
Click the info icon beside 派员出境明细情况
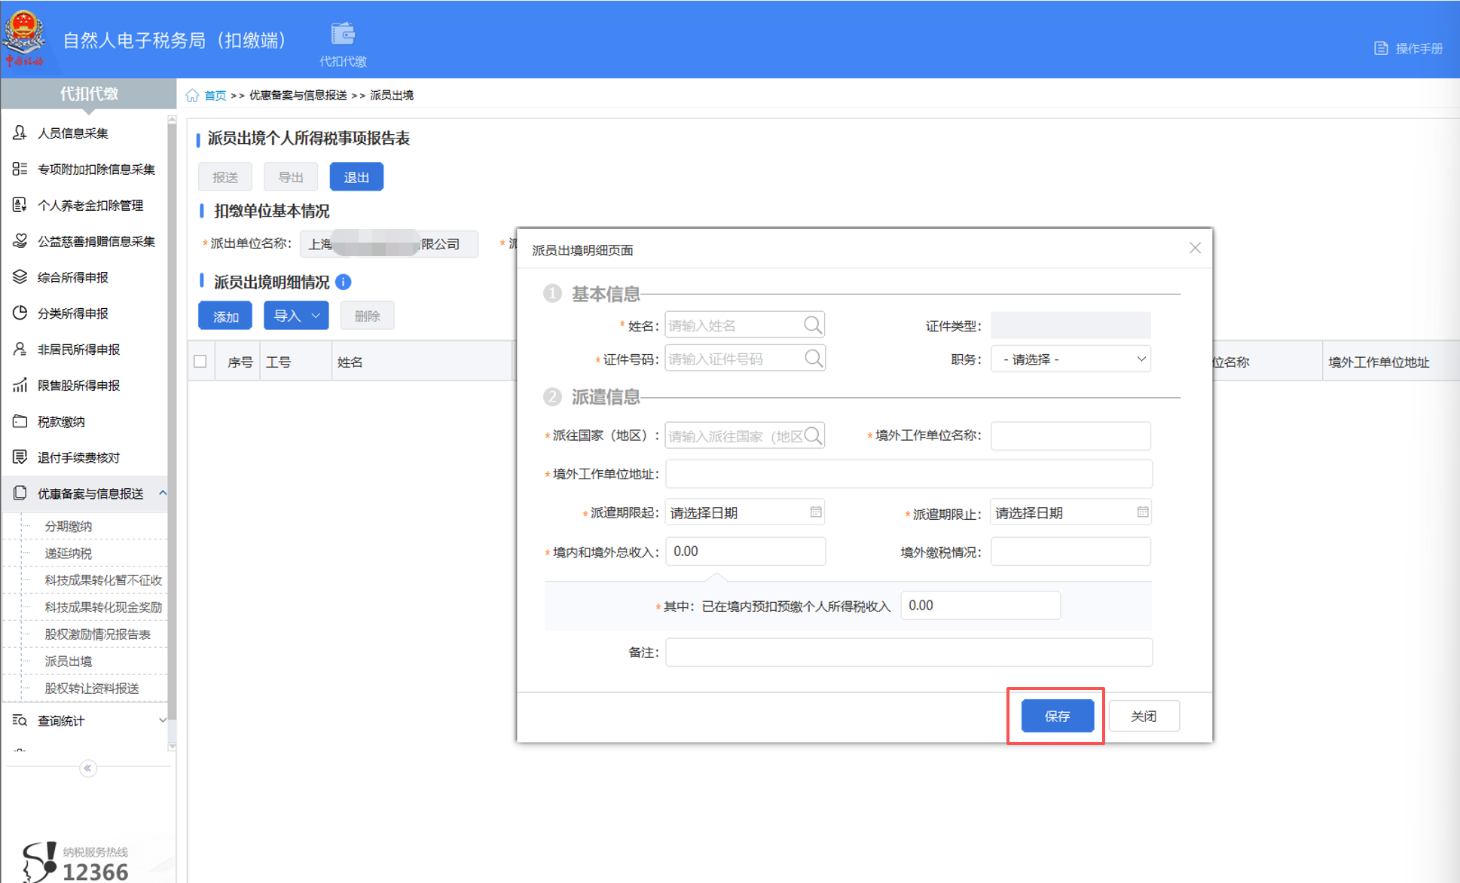point(344,282)
